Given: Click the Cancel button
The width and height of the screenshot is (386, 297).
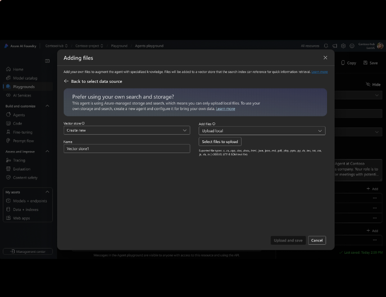Looking at the screenshot, I should (317, 241).
